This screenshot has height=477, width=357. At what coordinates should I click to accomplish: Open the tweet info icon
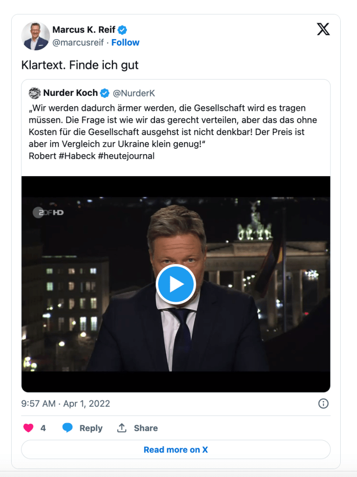(x=323, y=403)
